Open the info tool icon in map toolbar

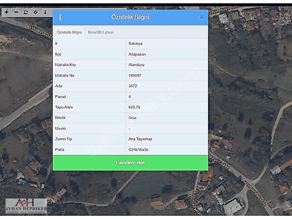45,12
